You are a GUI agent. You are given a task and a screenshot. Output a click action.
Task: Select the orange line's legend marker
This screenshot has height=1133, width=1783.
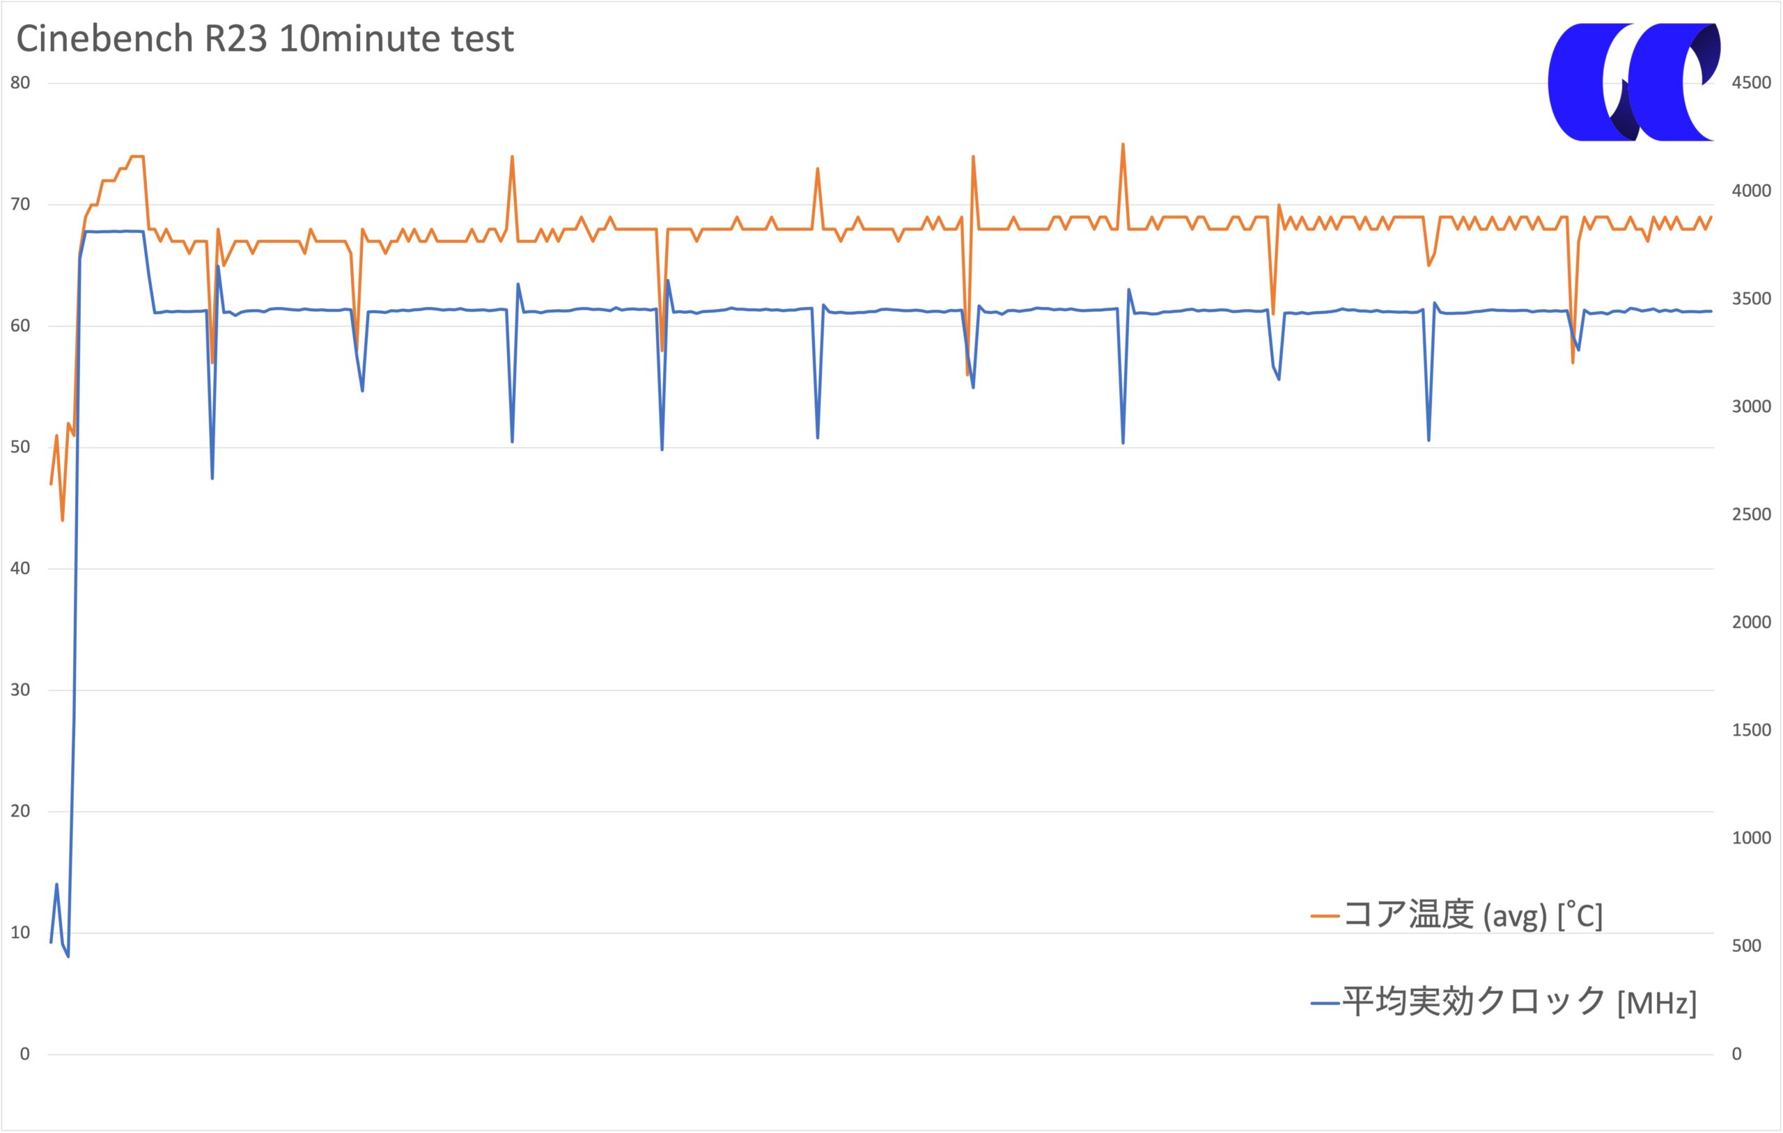click(1325, 916)
